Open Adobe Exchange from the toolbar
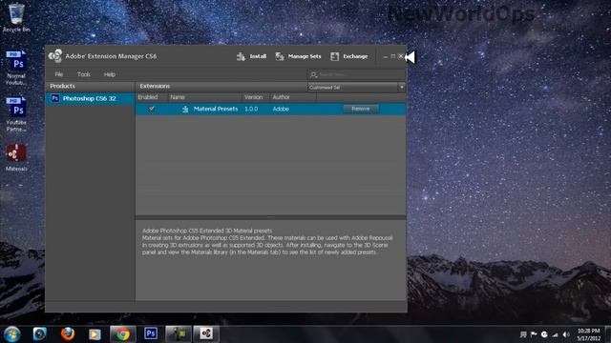 point(349,57)
